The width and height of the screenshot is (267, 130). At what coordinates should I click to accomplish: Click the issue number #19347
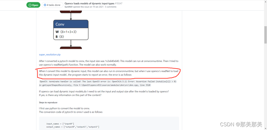point(119,3)
